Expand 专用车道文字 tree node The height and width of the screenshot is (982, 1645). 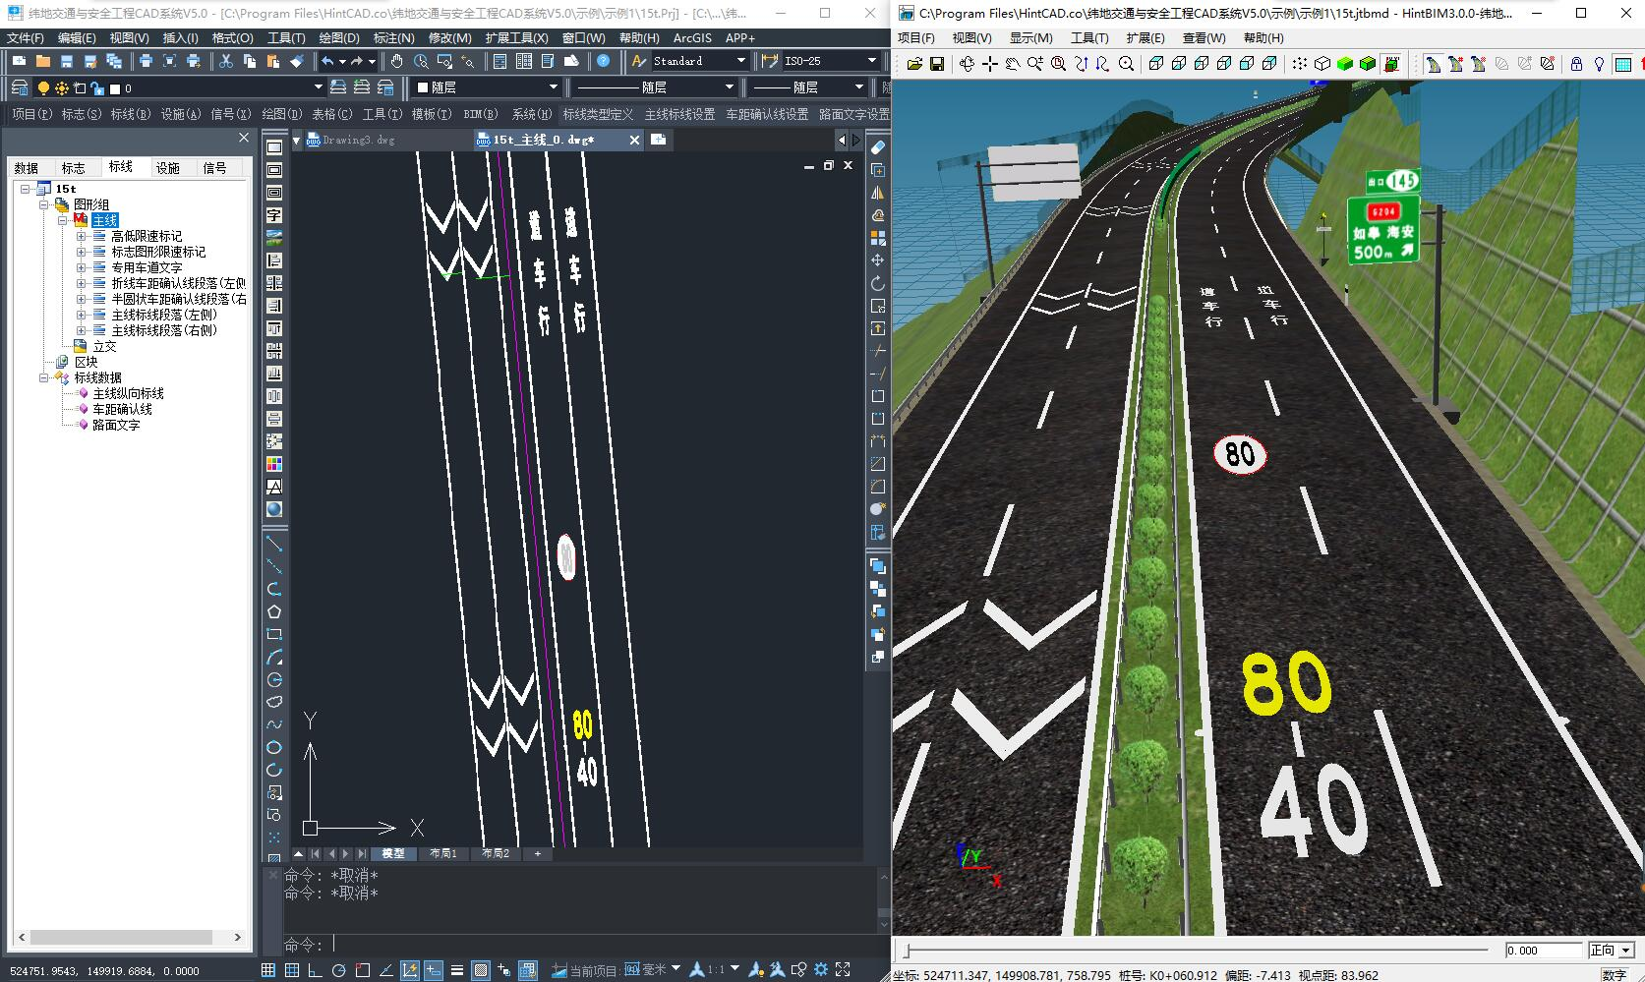[82, 267]
